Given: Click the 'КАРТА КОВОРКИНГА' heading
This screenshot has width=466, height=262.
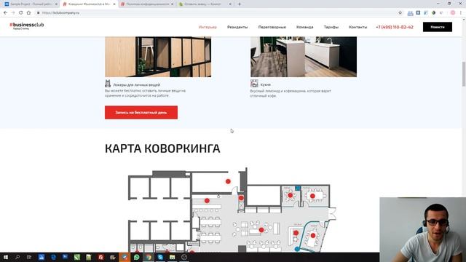Looking at the screenshot, I should click(162, 148).
